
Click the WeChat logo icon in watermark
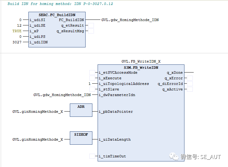[x=175, y=156]
